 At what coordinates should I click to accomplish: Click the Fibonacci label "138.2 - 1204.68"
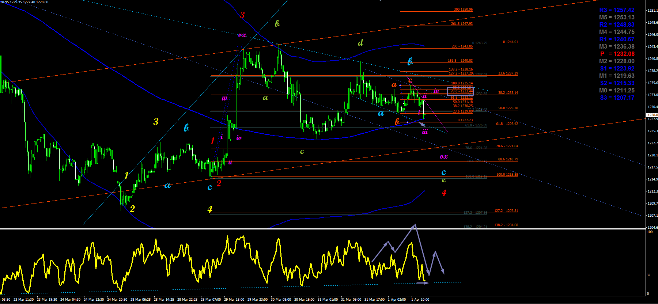tap(506, 225)
